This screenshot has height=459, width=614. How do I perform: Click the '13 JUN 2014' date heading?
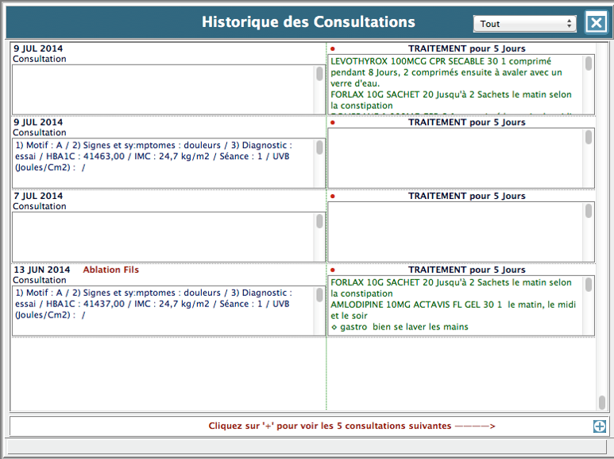pos(41,270)
